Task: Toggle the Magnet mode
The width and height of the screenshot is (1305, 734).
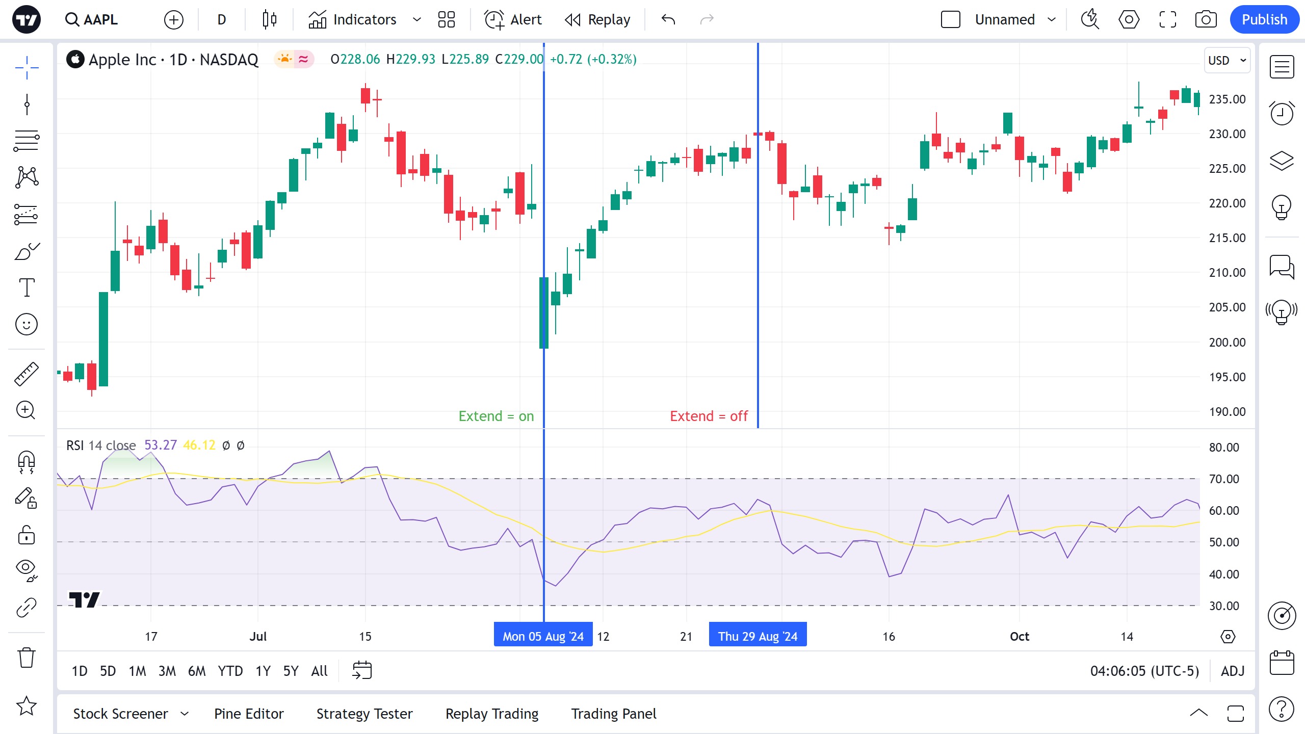Action: pyautogui.click(x=26, y=462)
